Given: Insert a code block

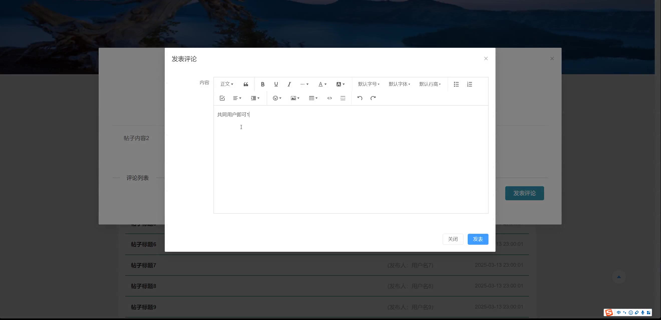Looking at the screenshot, I should point(329,98).
